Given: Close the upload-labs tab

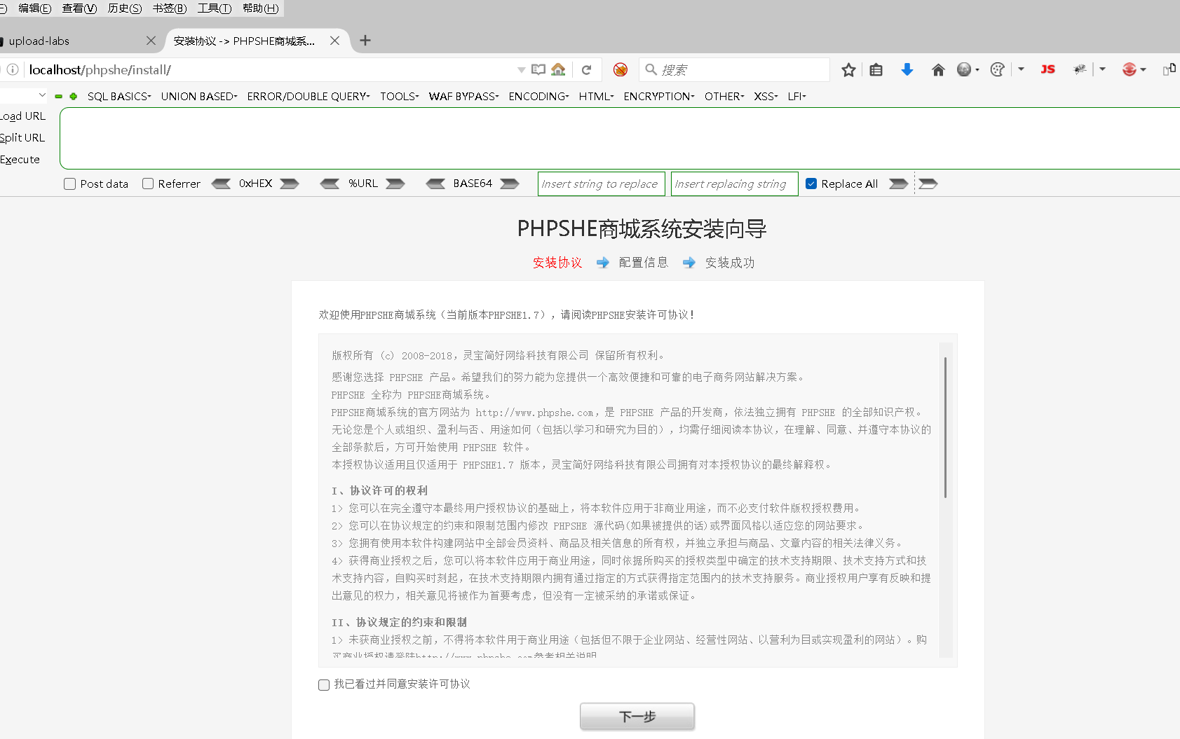Looking at the screenshot, I should (151, 41).
